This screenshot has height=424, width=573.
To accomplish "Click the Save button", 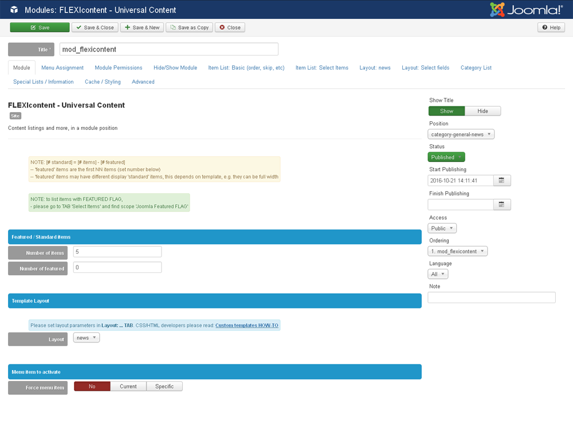I will 40,27.
